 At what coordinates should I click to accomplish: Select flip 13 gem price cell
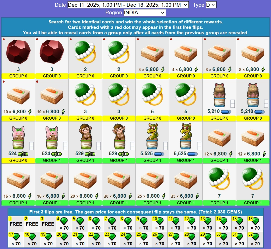tap(208, 224)
